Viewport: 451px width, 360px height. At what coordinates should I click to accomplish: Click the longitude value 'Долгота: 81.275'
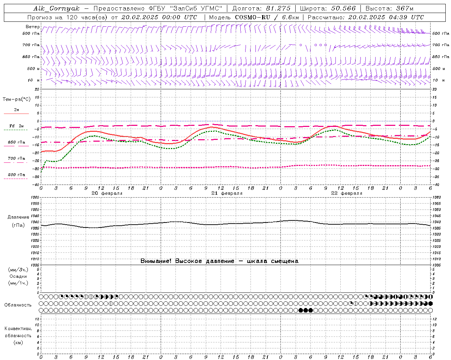pos(261,8)
